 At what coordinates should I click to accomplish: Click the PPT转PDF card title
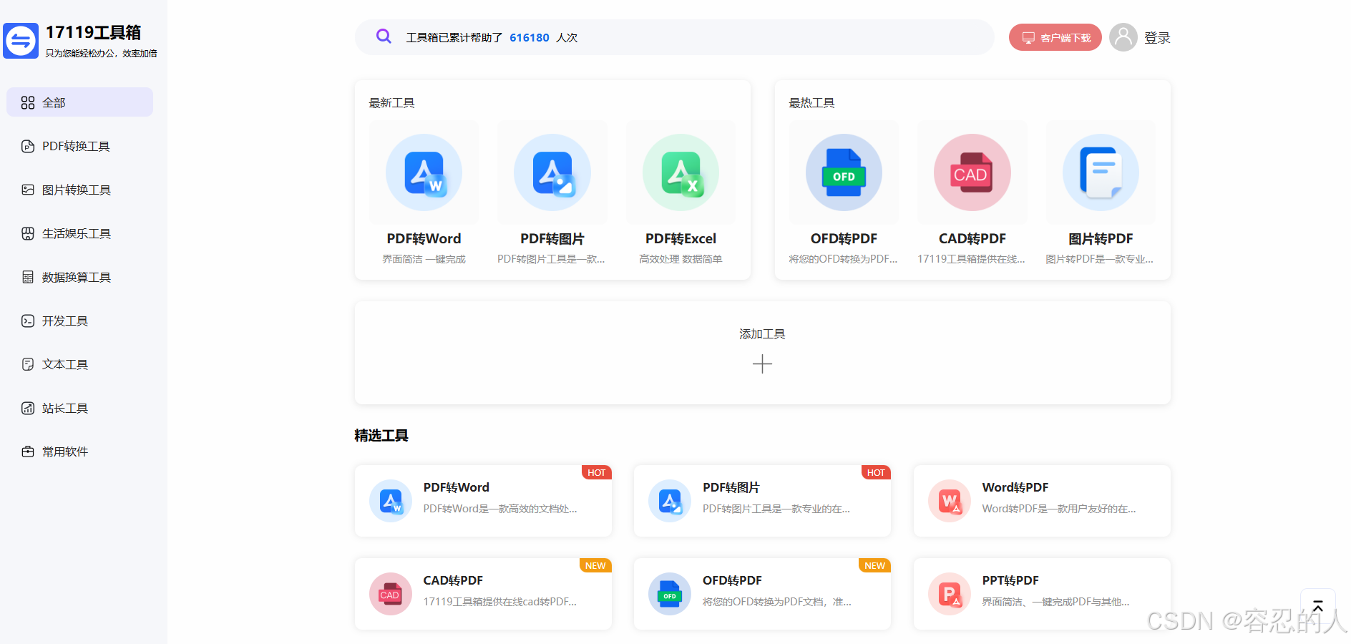point(1010,580)
